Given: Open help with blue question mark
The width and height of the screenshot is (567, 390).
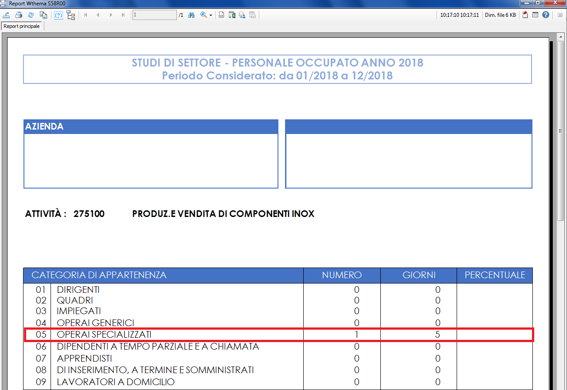Looking at the screenshot, I should pyautogui.click(x=546, y=15).
